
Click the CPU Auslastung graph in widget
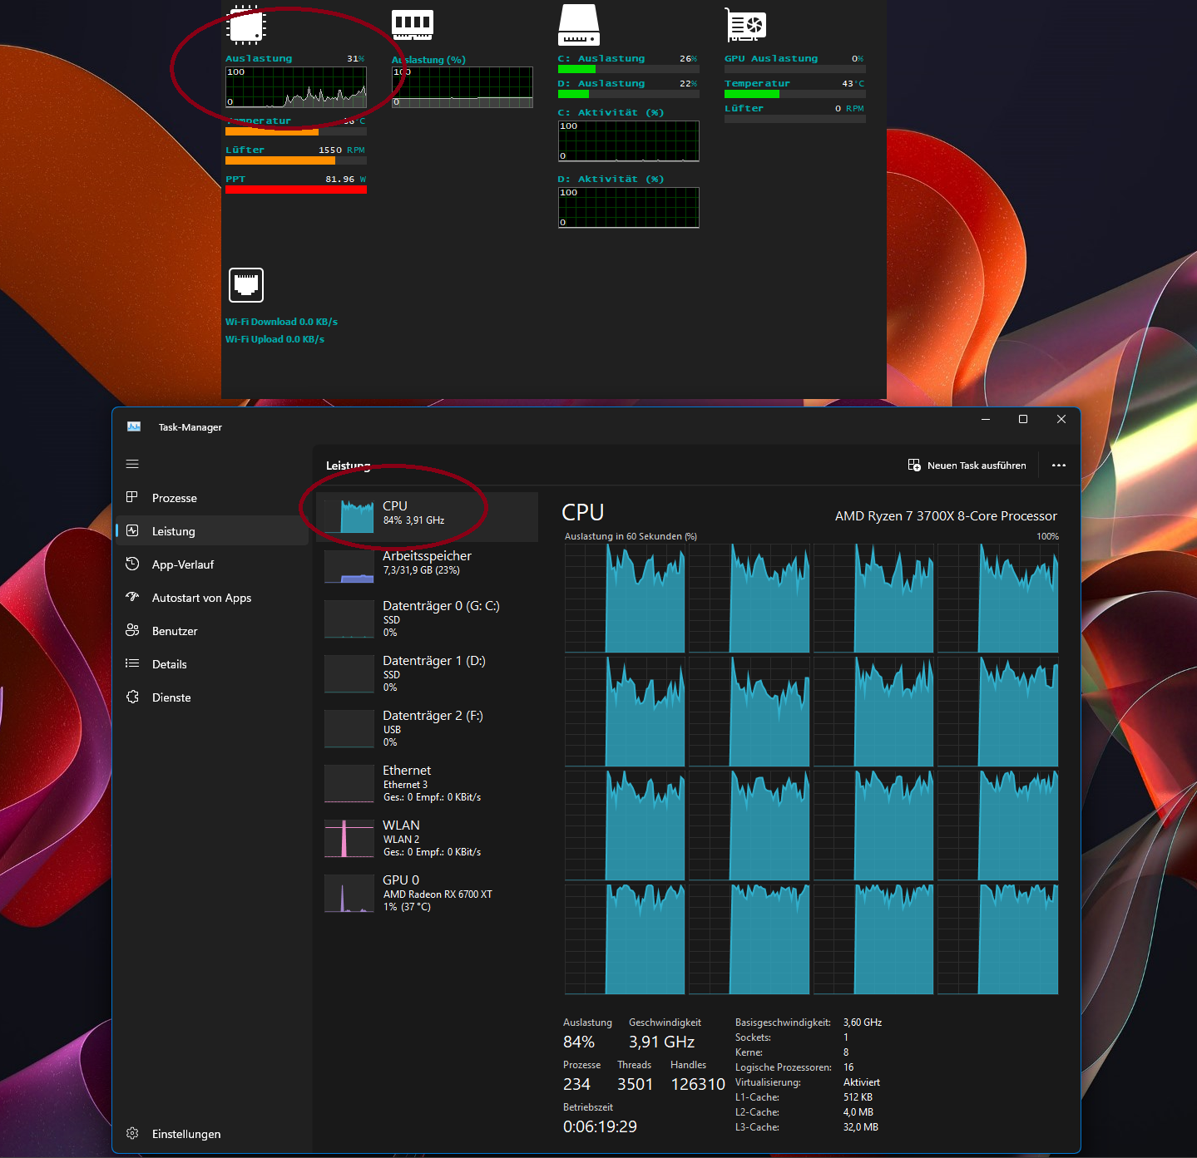296,87
